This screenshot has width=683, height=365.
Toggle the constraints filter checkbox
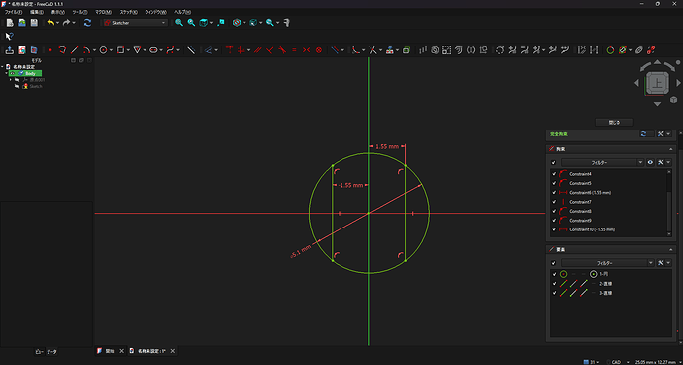554,162
